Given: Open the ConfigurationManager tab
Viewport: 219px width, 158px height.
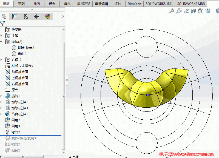Looking at the screenshot, I should [26, 16].
